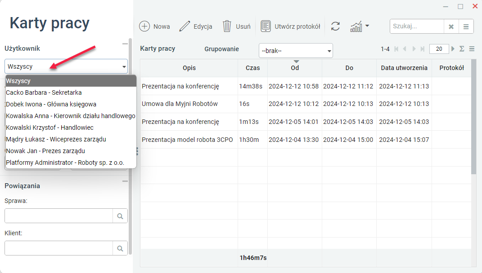Collapse the Użytkownik section
The height and width of the screenshot is (273, 482).
[125, 44]
